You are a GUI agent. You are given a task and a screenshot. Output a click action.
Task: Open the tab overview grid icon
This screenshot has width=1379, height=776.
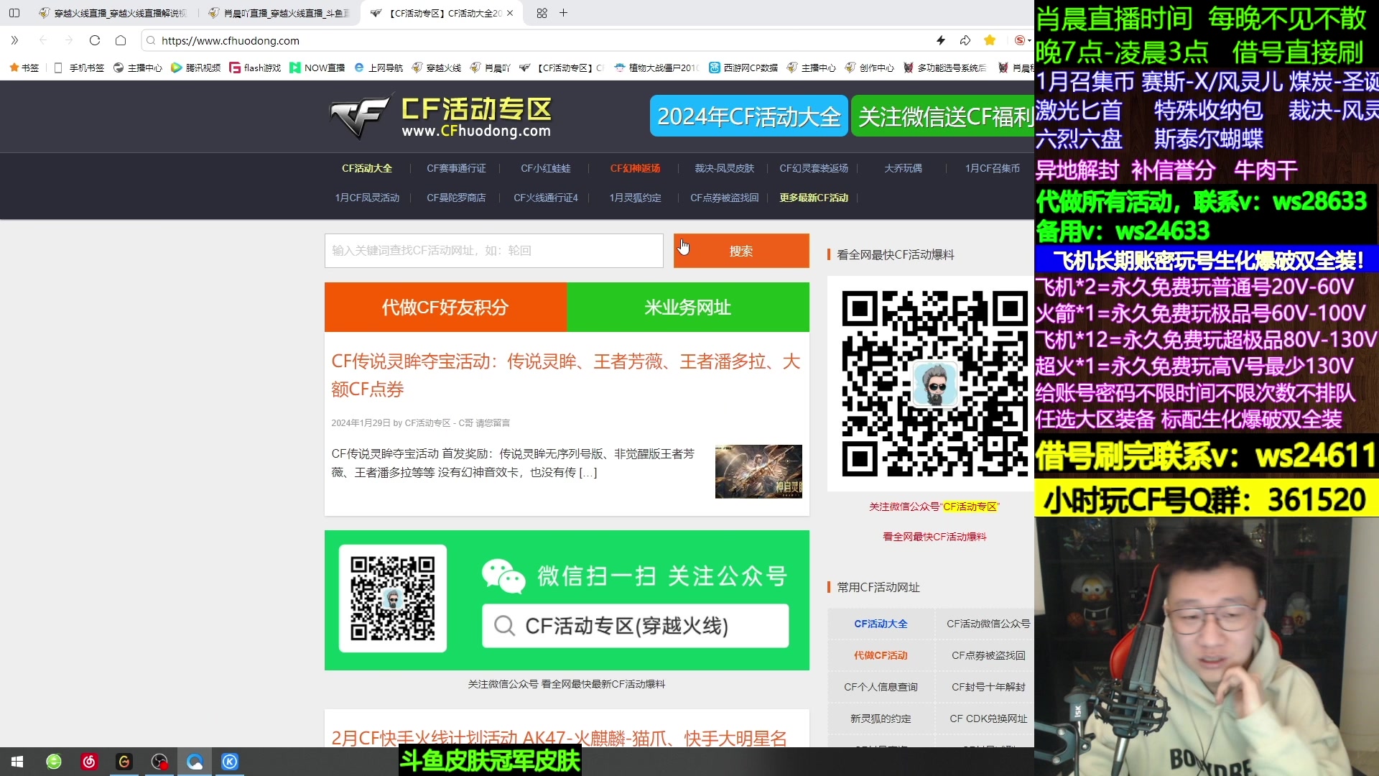[542, 13]
